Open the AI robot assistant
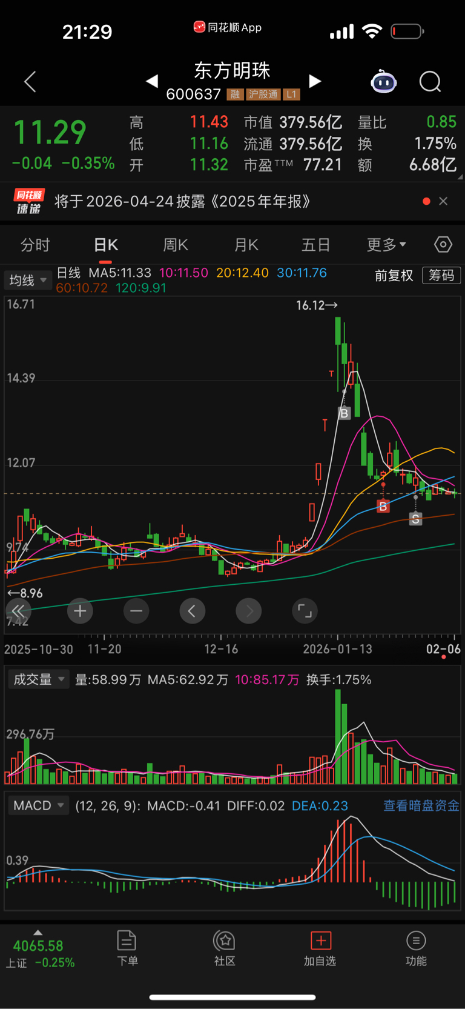 point(383,81)
